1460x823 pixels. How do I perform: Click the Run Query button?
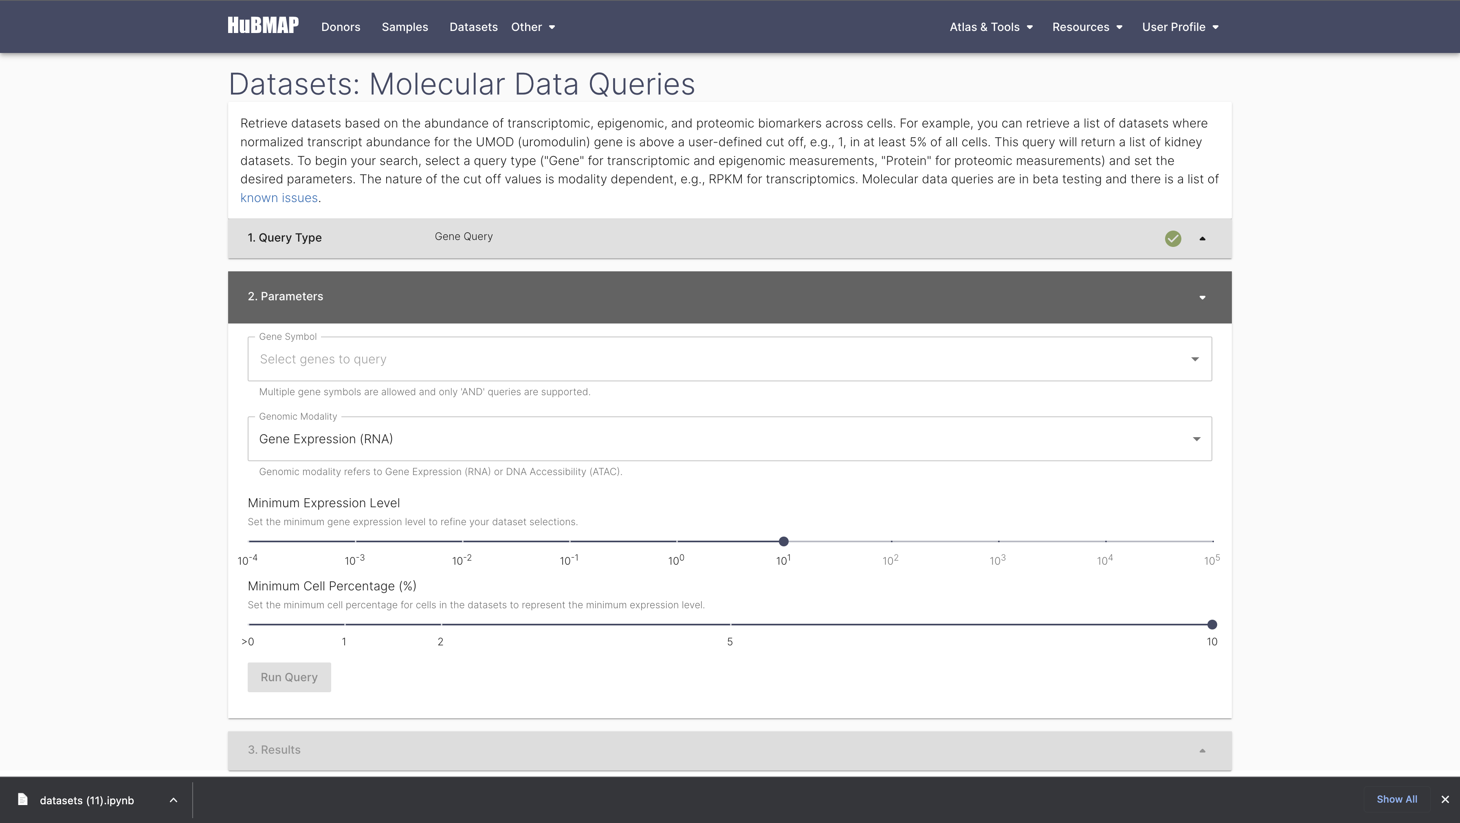pos(289,677)
